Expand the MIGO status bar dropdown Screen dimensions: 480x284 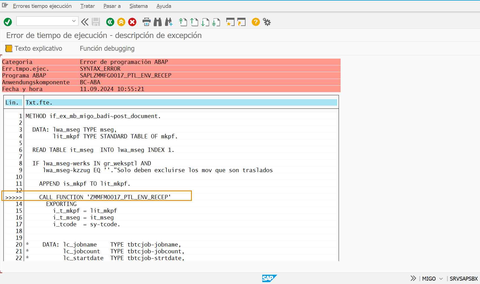click(441, 279)
